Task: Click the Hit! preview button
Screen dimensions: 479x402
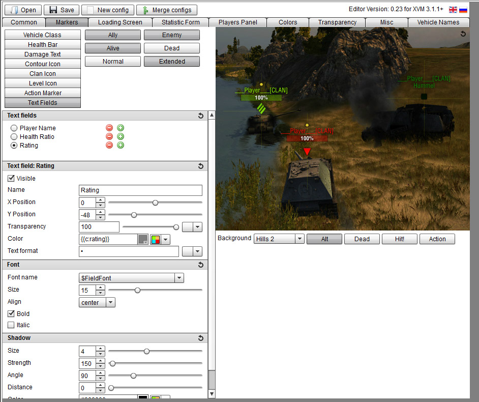Action: (x=400, y=239)
